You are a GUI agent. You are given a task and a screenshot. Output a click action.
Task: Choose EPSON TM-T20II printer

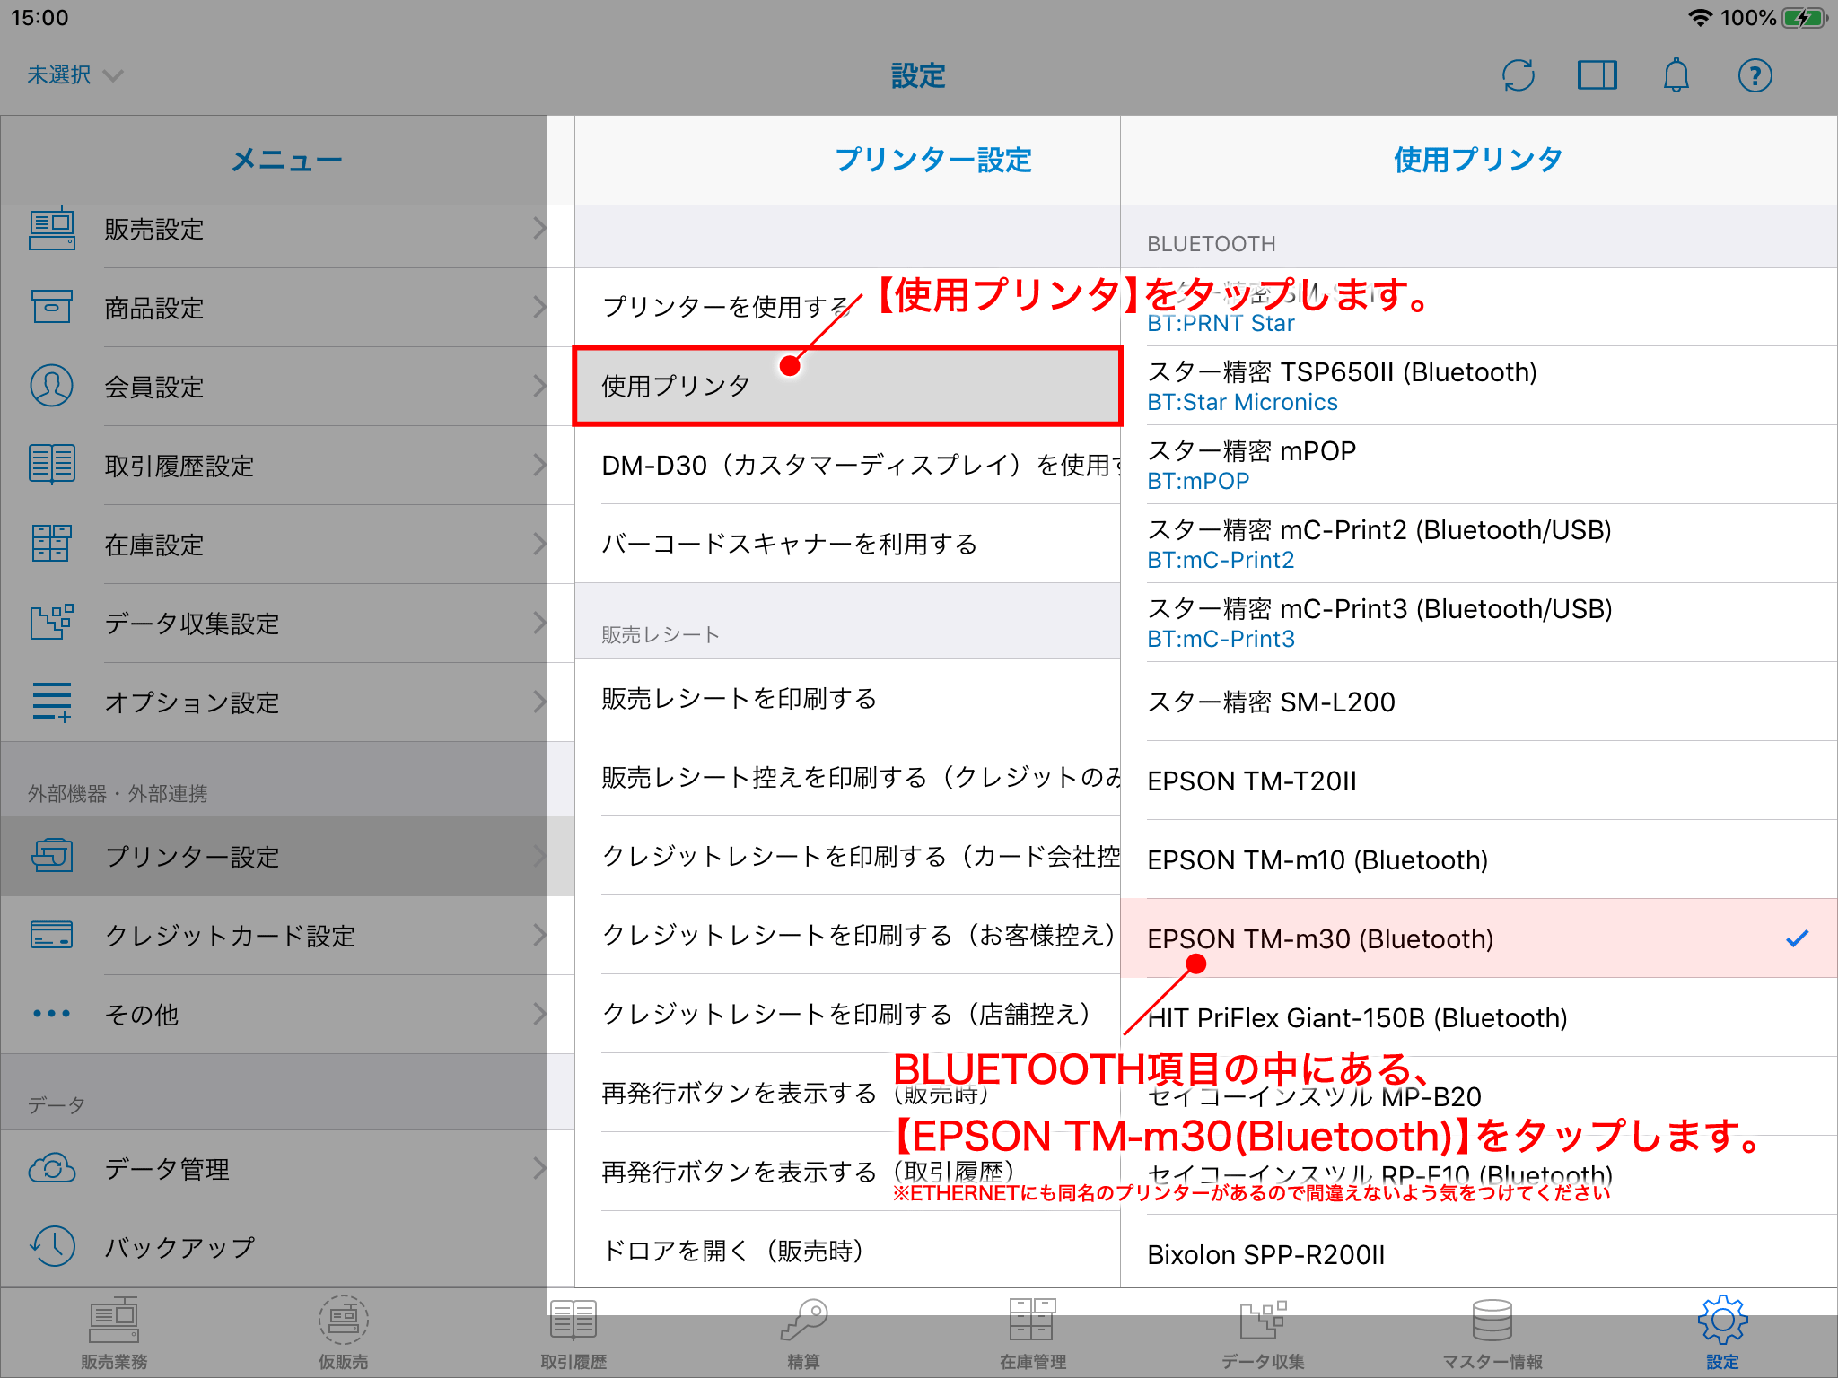click(x=1479, y=781)
